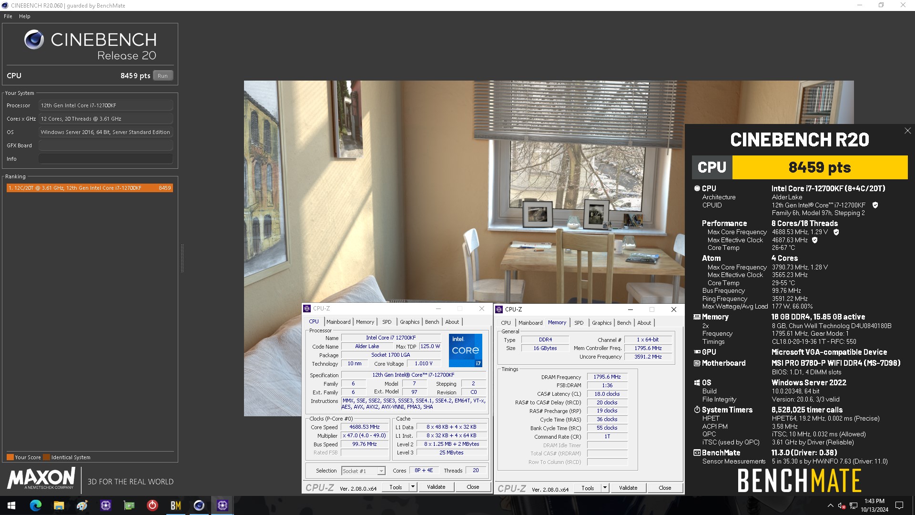Screen dimensions: 915x515
Task: Click Tools button in the Memory-tab CPU-Z window
Action: [588, 488]
